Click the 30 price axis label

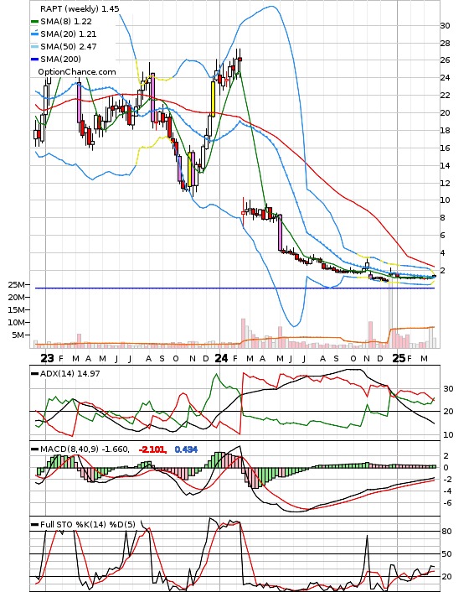pyautogui.click(x=446, y=26)
